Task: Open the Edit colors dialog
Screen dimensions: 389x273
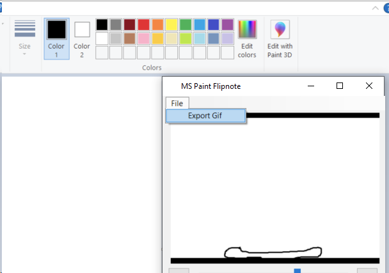Action: 247,39
